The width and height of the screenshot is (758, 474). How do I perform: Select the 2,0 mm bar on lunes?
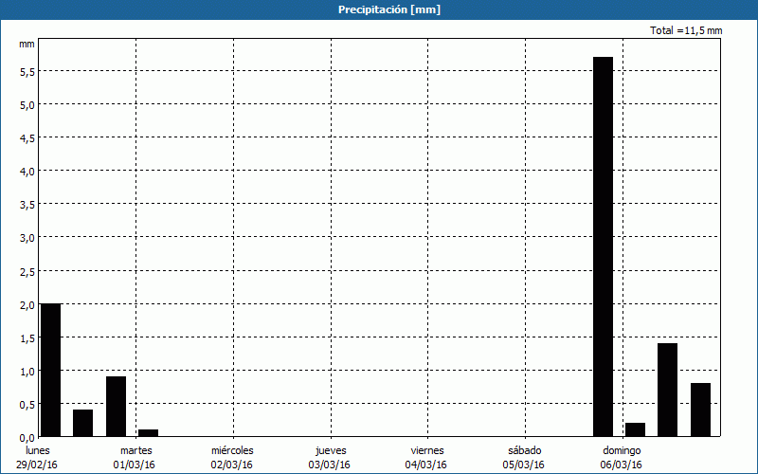tap(50, 370)
